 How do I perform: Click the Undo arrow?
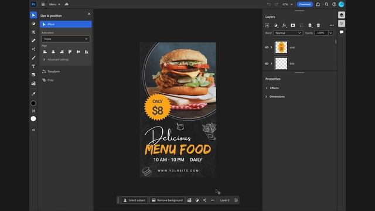click(269, 4)
